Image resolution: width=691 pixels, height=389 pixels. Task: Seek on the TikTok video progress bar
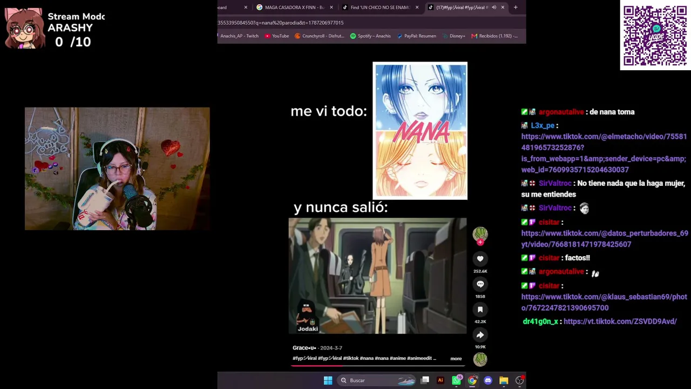click(x=378, y=365)
